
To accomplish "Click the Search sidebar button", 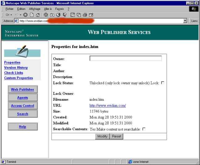I will pyautogui.click(x=23, y=114).
